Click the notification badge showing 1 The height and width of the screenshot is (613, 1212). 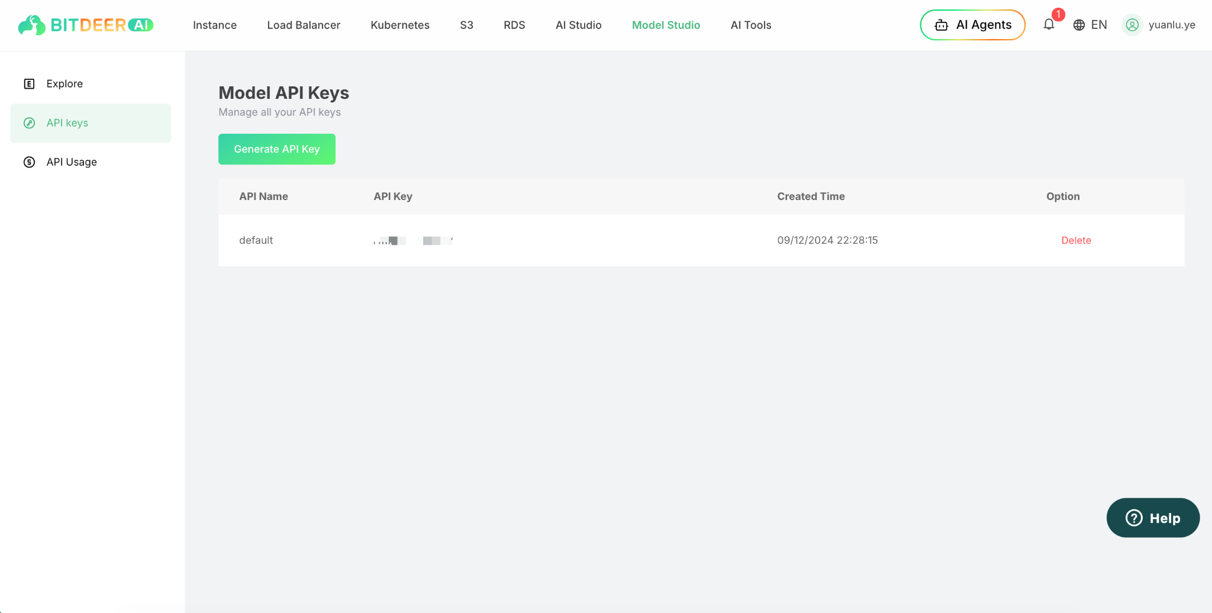1058,15
